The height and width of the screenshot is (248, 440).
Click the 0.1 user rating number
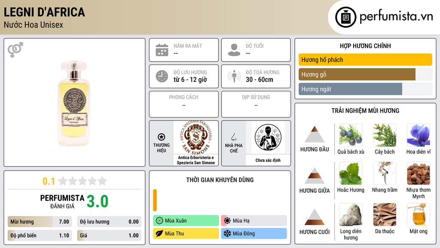click(x=49, y=181)
